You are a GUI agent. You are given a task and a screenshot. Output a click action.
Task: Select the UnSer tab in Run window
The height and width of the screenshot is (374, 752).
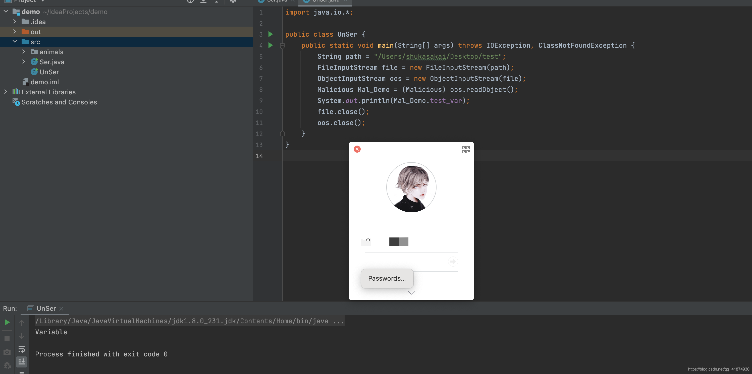point(46,308)
